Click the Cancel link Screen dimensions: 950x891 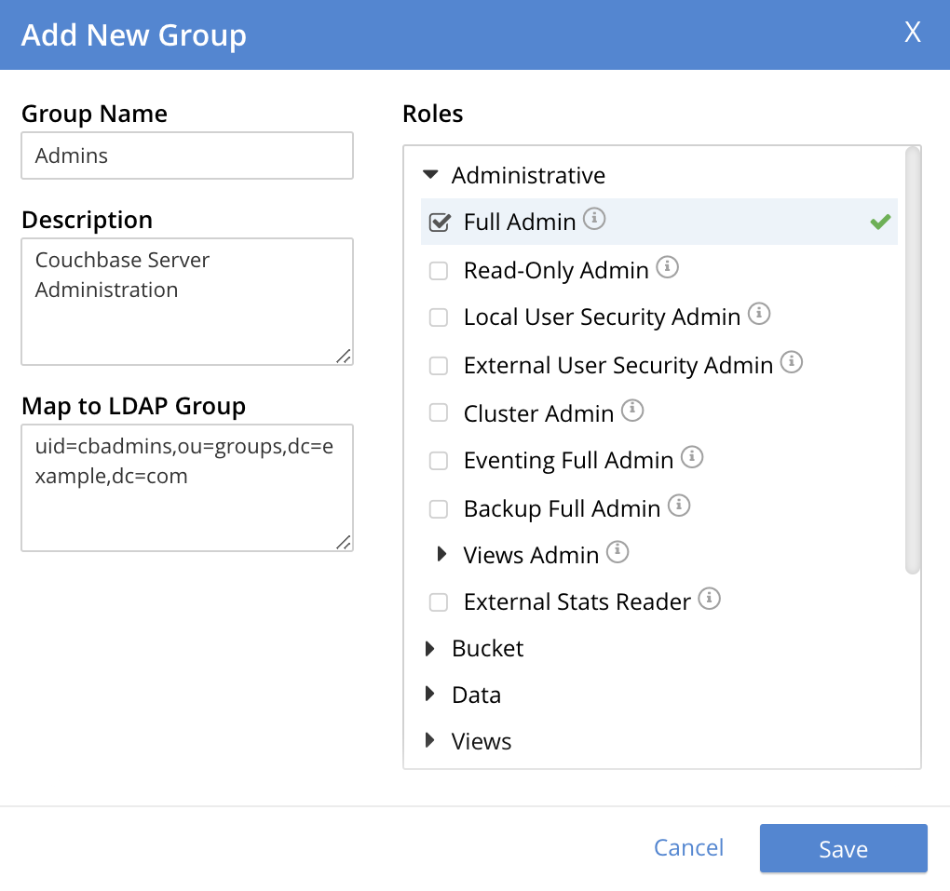click(x=688, y=848)
